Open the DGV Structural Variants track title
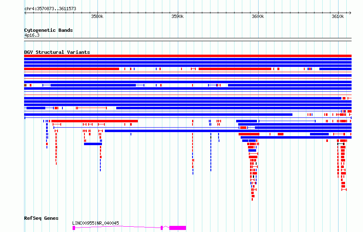The image size is (363, 232). pos(57,52)
